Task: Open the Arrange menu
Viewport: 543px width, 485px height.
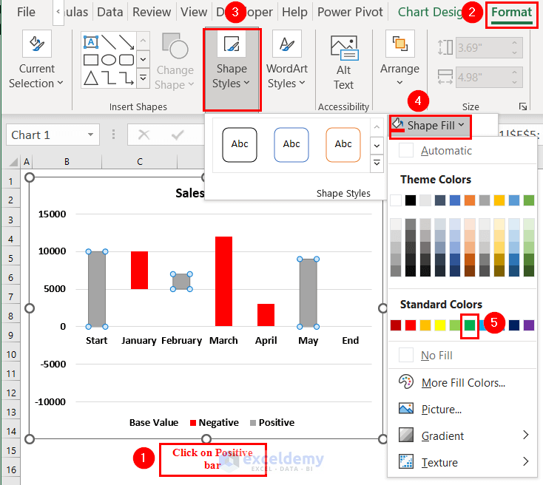Action: pos(399,59)
